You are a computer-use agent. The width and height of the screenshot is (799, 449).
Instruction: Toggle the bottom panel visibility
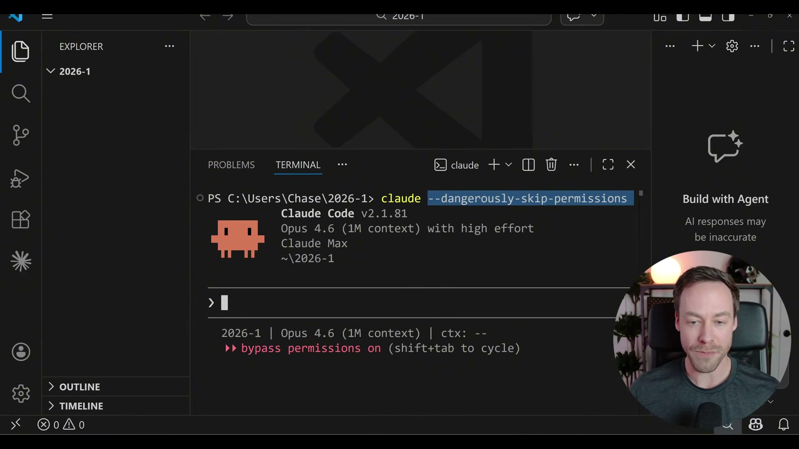tap(705, 17)
